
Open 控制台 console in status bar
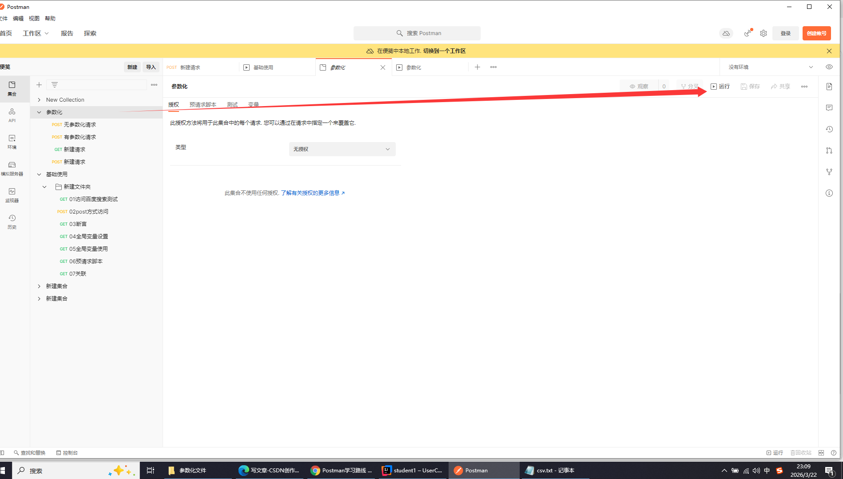click(67, 453)
